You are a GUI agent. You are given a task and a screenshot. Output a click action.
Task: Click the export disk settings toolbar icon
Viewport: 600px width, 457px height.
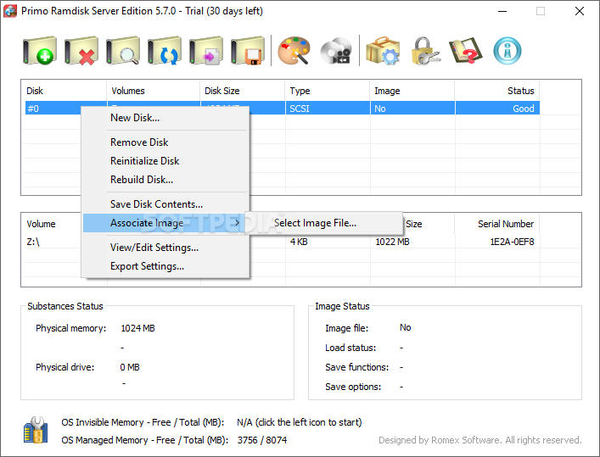point(206,51)
